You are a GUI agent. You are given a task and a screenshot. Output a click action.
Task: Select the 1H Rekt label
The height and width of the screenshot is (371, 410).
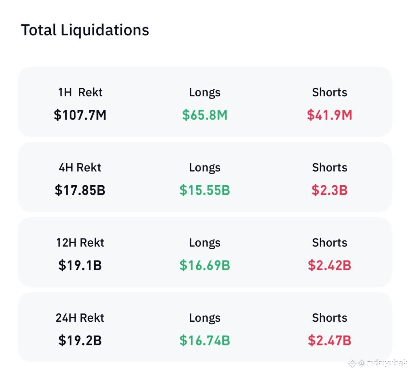(80, 92)
